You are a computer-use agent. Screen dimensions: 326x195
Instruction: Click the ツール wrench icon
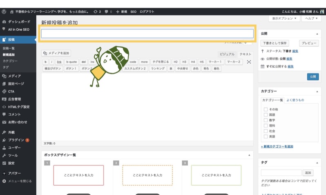click(4, 155)
